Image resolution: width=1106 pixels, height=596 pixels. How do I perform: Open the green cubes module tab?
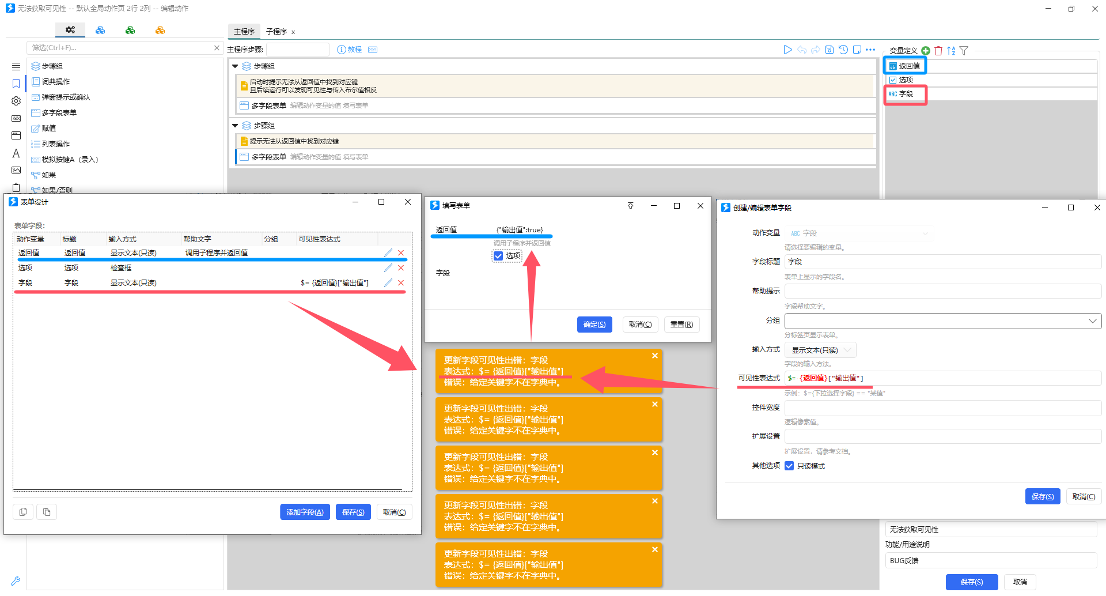click(x=130, y=30)
